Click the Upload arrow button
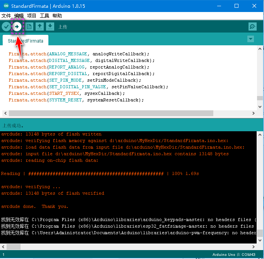 click(x=17, y=27)
